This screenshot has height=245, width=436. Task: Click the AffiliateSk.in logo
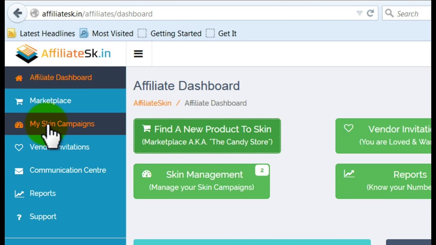pyautogui.click(x=63, y=54)
